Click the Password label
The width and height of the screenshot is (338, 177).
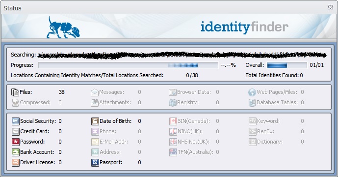pyautogui.click(x=32, y=142)
